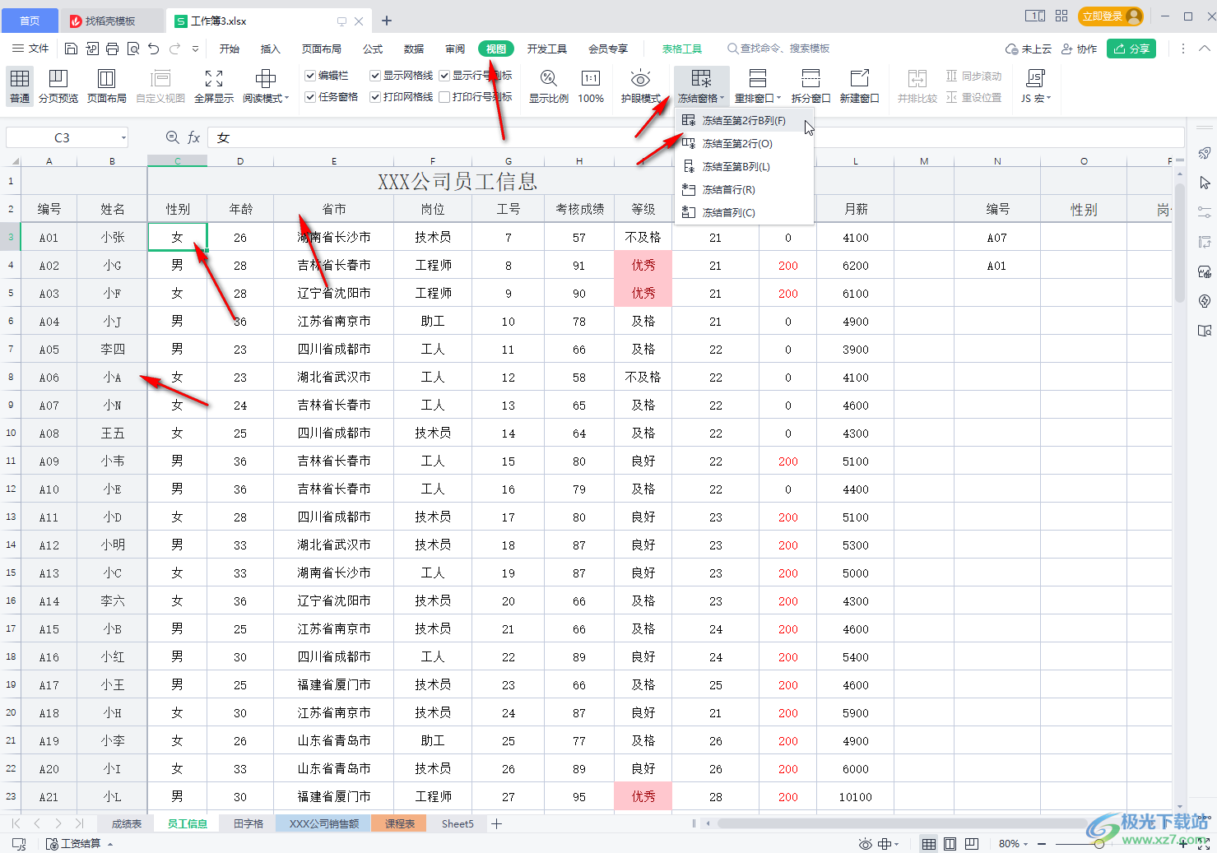Click the formula bar zoom magnifier icon
Viewport: 1217px width, 853px height.
[172, 137]
